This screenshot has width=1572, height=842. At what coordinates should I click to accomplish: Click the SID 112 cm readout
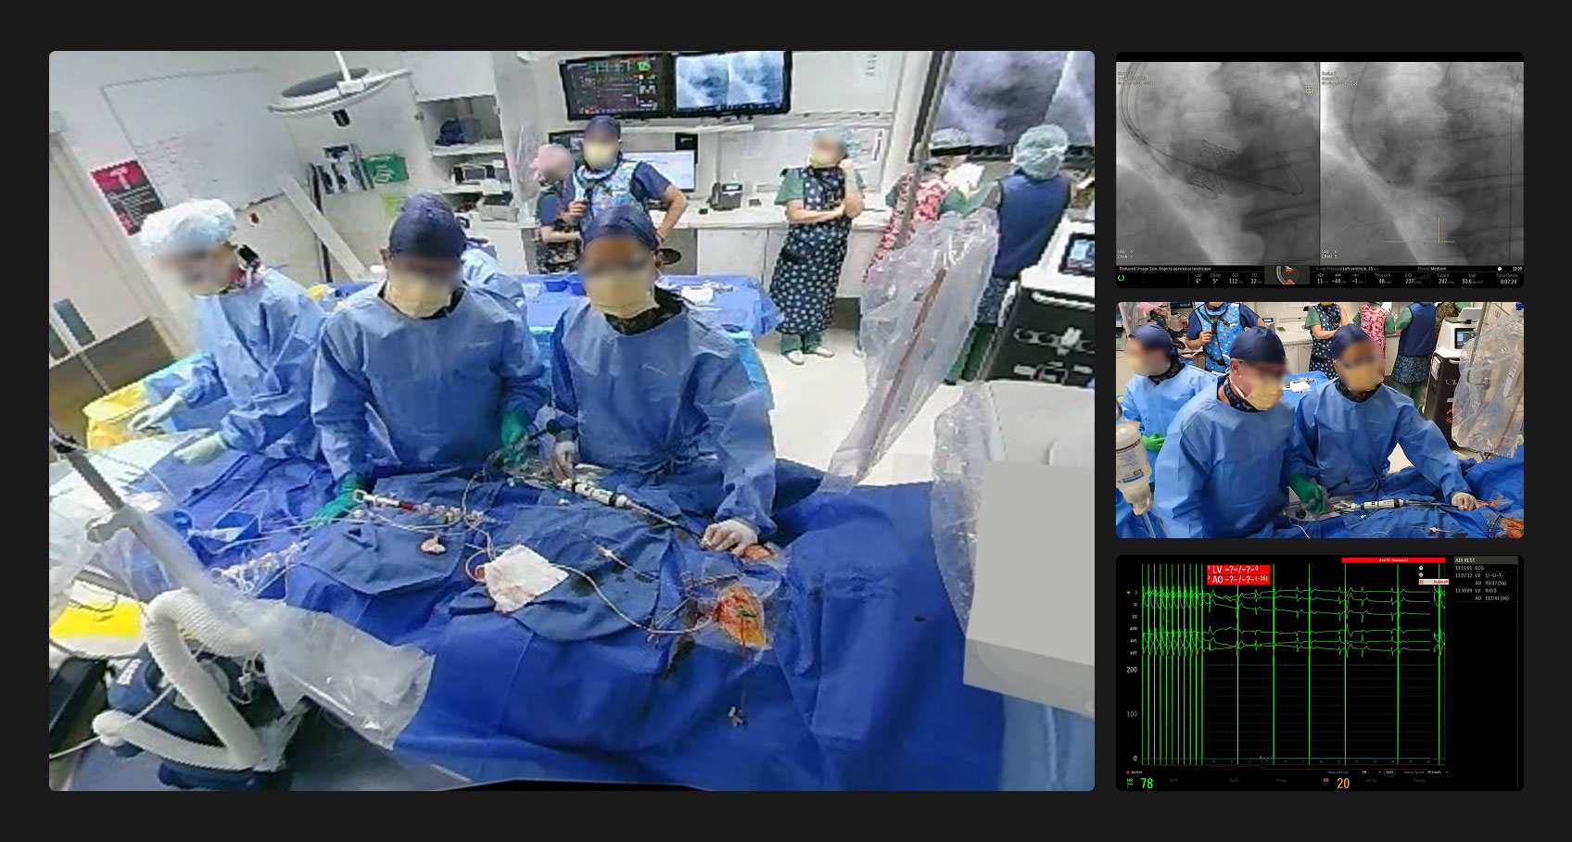click(1235, 278)
